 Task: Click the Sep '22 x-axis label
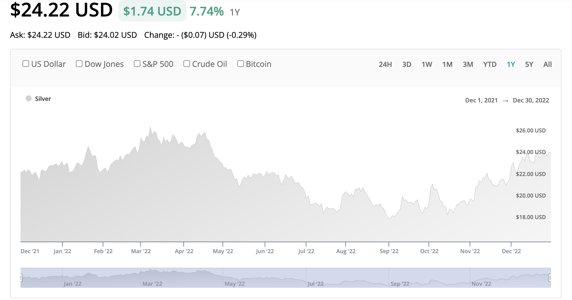[389, 251]
